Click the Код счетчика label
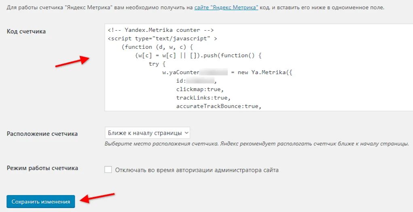Screen dimensions: 413x212 point(26,31)
